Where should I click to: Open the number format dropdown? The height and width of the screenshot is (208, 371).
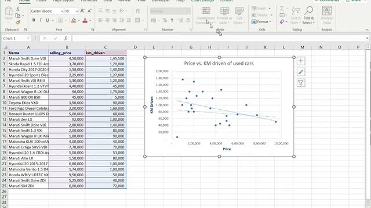click(x=188, y=11)
